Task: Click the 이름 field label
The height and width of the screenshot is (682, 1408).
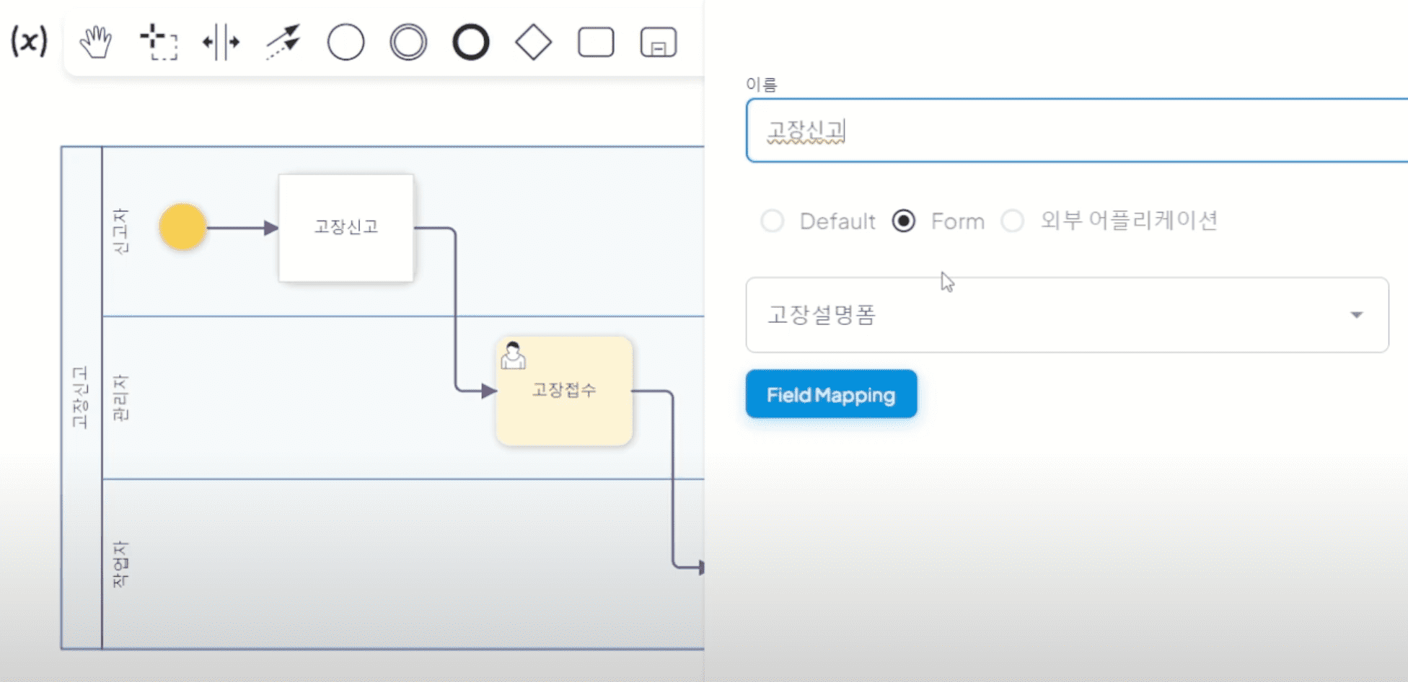Action: tap(761, 84)
